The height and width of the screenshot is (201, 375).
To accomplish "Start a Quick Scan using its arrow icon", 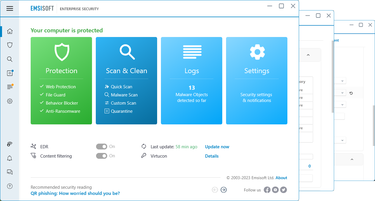I will 107,87.
